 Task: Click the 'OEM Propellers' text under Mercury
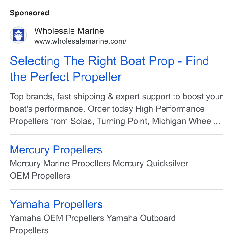(x=40, y=176)
